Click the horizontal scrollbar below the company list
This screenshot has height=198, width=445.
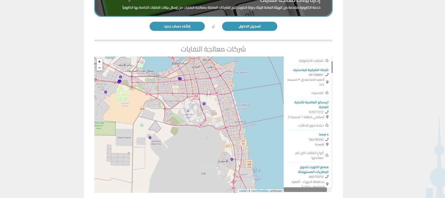coord(305,190)
